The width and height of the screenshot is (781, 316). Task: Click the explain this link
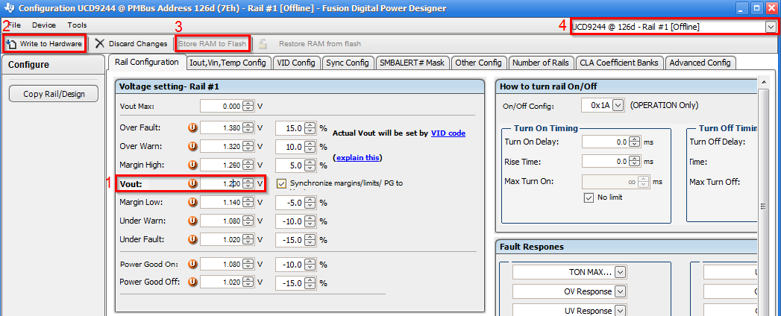pos(357,157)
